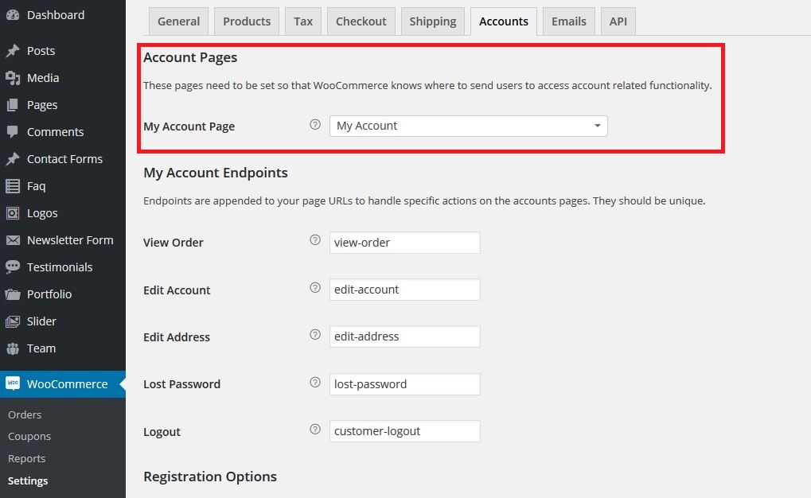Click the Logout field label
The image size is (811, 498).
point(162,432)
